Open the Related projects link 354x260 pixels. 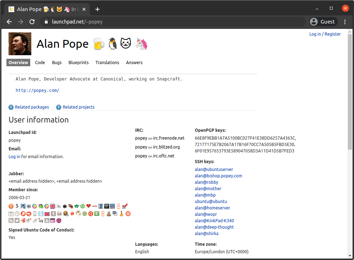click(x=79, y=107)
